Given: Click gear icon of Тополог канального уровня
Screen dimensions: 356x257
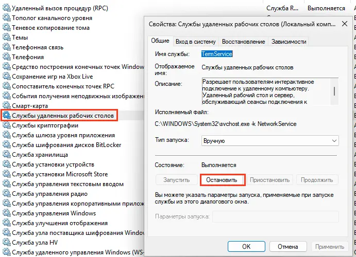Looking at the screenshot, I should pos(6,18).
